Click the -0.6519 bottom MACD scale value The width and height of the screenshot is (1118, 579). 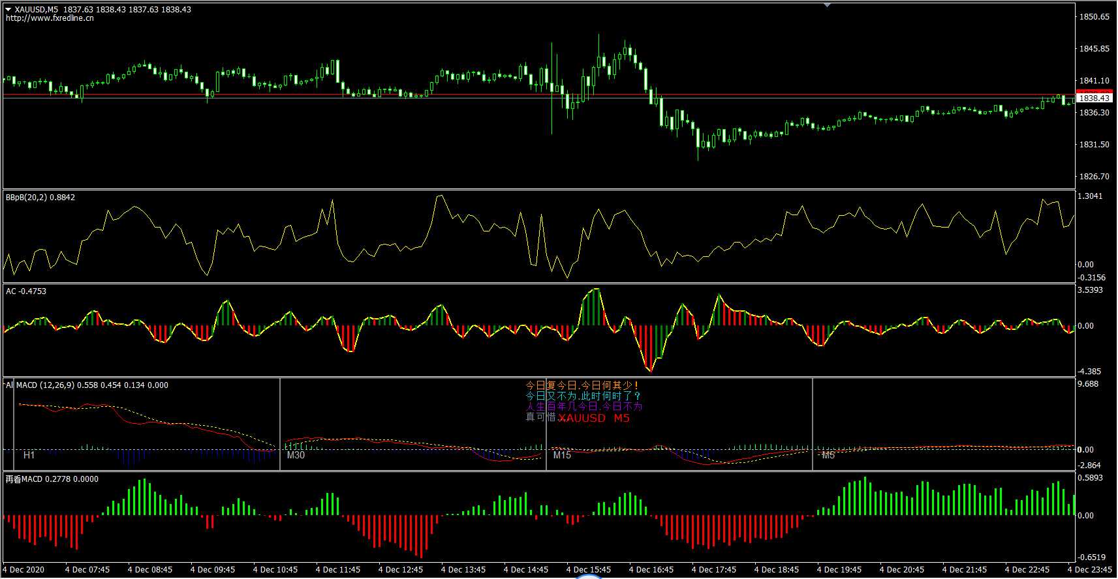click(x=1091, y=557)
